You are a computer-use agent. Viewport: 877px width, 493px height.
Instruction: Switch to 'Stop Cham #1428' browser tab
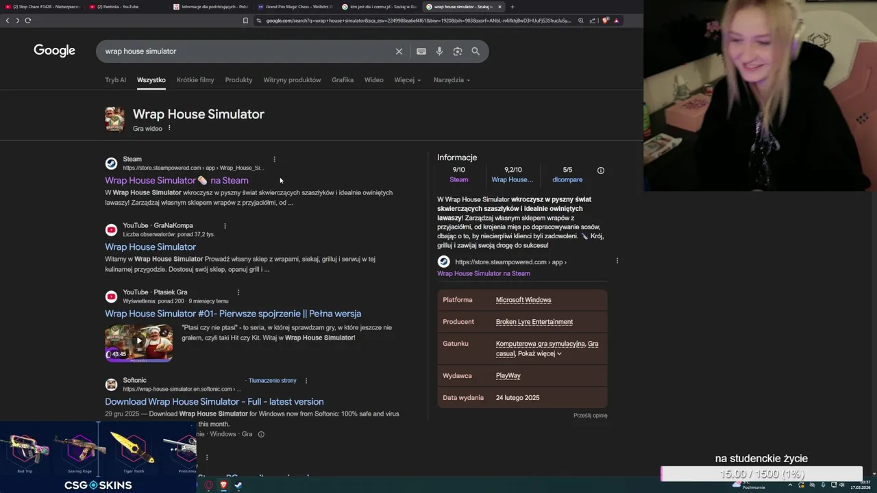[42, 7]
